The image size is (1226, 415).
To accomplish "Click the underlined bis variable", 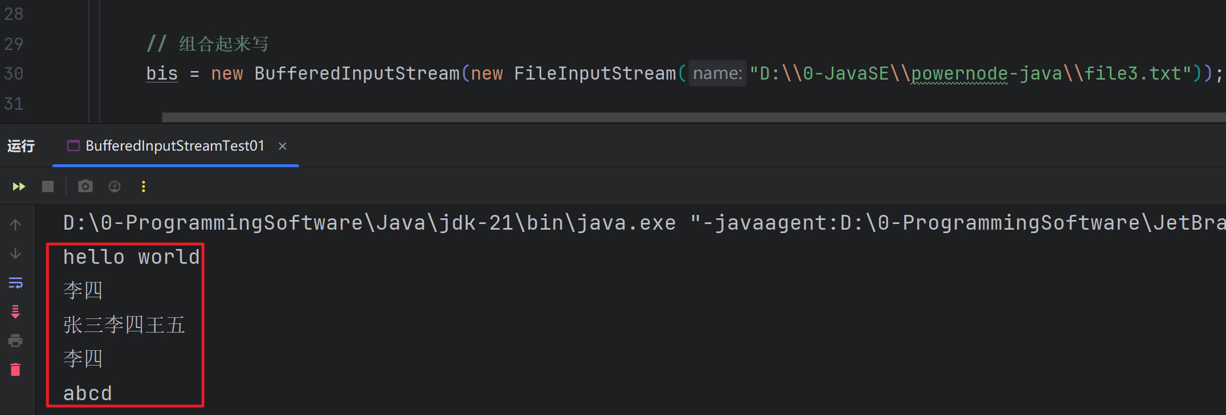I will (162, 74).
